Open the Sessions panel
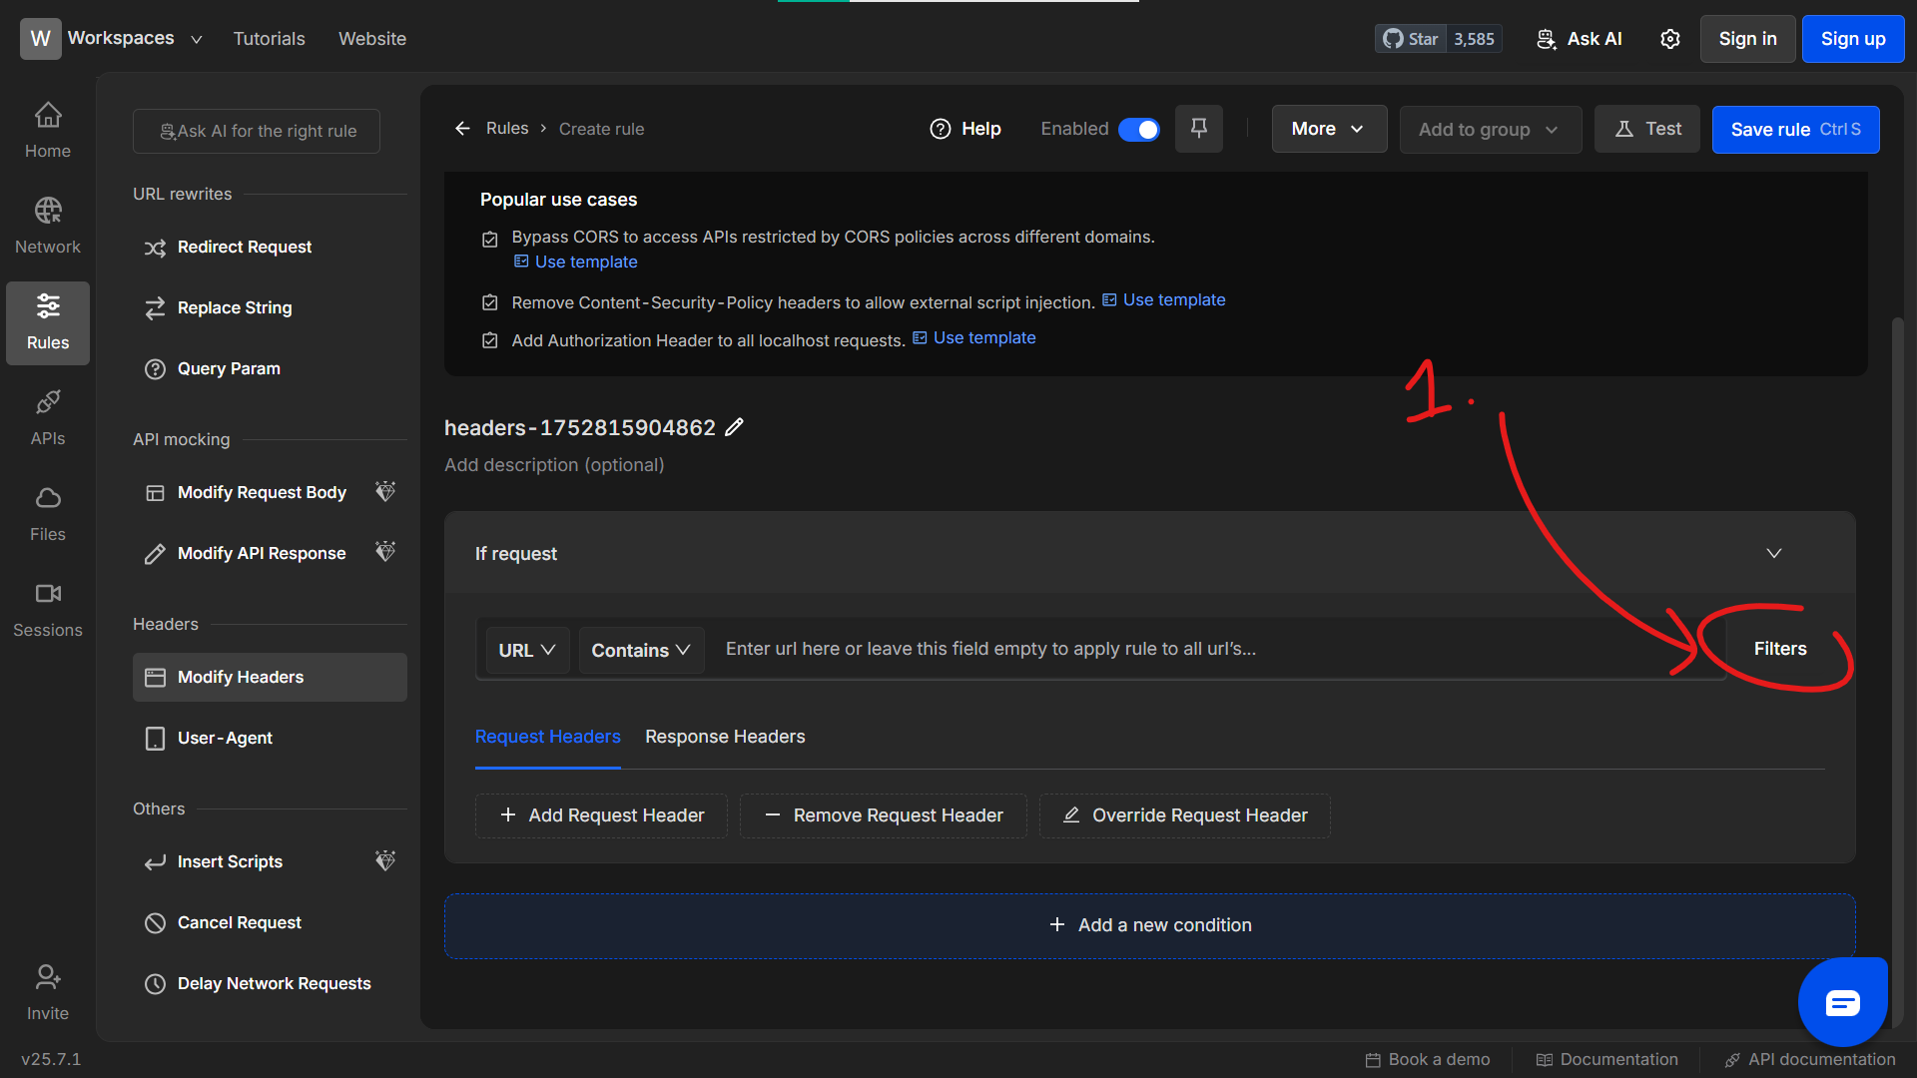The height and width of the screenshot is (1078, 1917). point(47,608)
